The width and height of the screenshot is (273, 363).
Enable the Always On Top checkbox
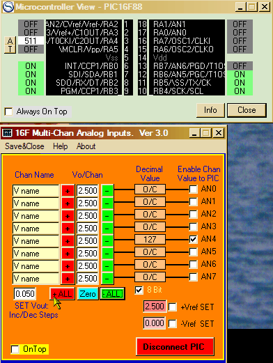pyautogui.click(x=8, y=111)
